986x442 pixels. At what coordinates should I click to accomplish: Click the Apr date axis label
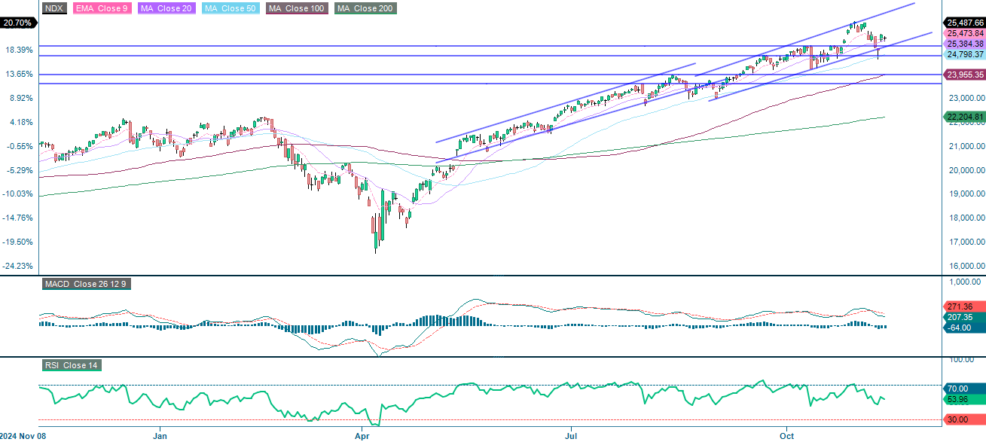[364, 435]
